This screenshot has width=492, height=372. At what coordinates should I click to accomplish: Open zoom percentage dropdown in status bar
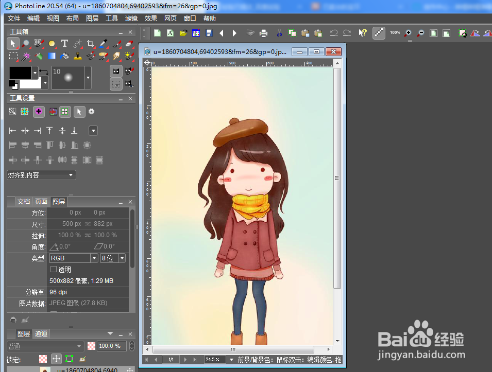click(x=231, y=360)
